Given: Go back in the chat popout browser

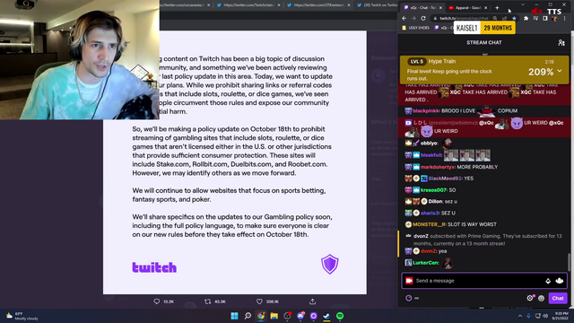Looking at the screenshot, I should point(404,18).
